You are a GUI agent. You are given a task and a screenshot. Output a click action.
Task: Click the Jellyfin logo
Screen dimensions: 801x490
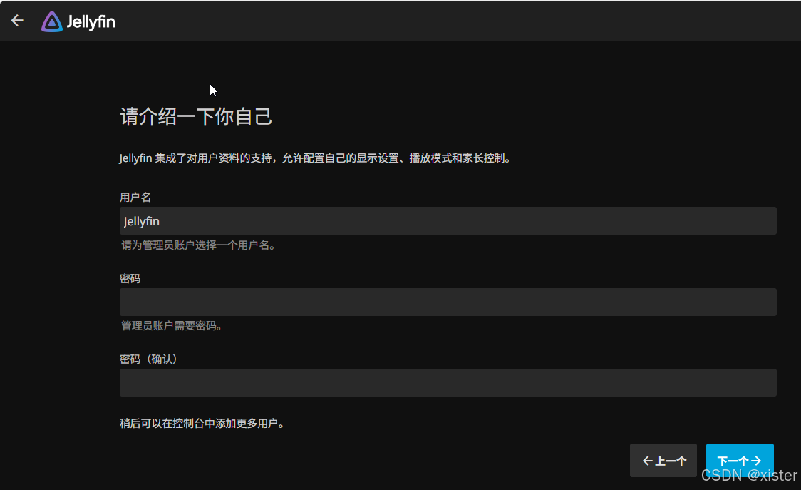tap(78, 21)
